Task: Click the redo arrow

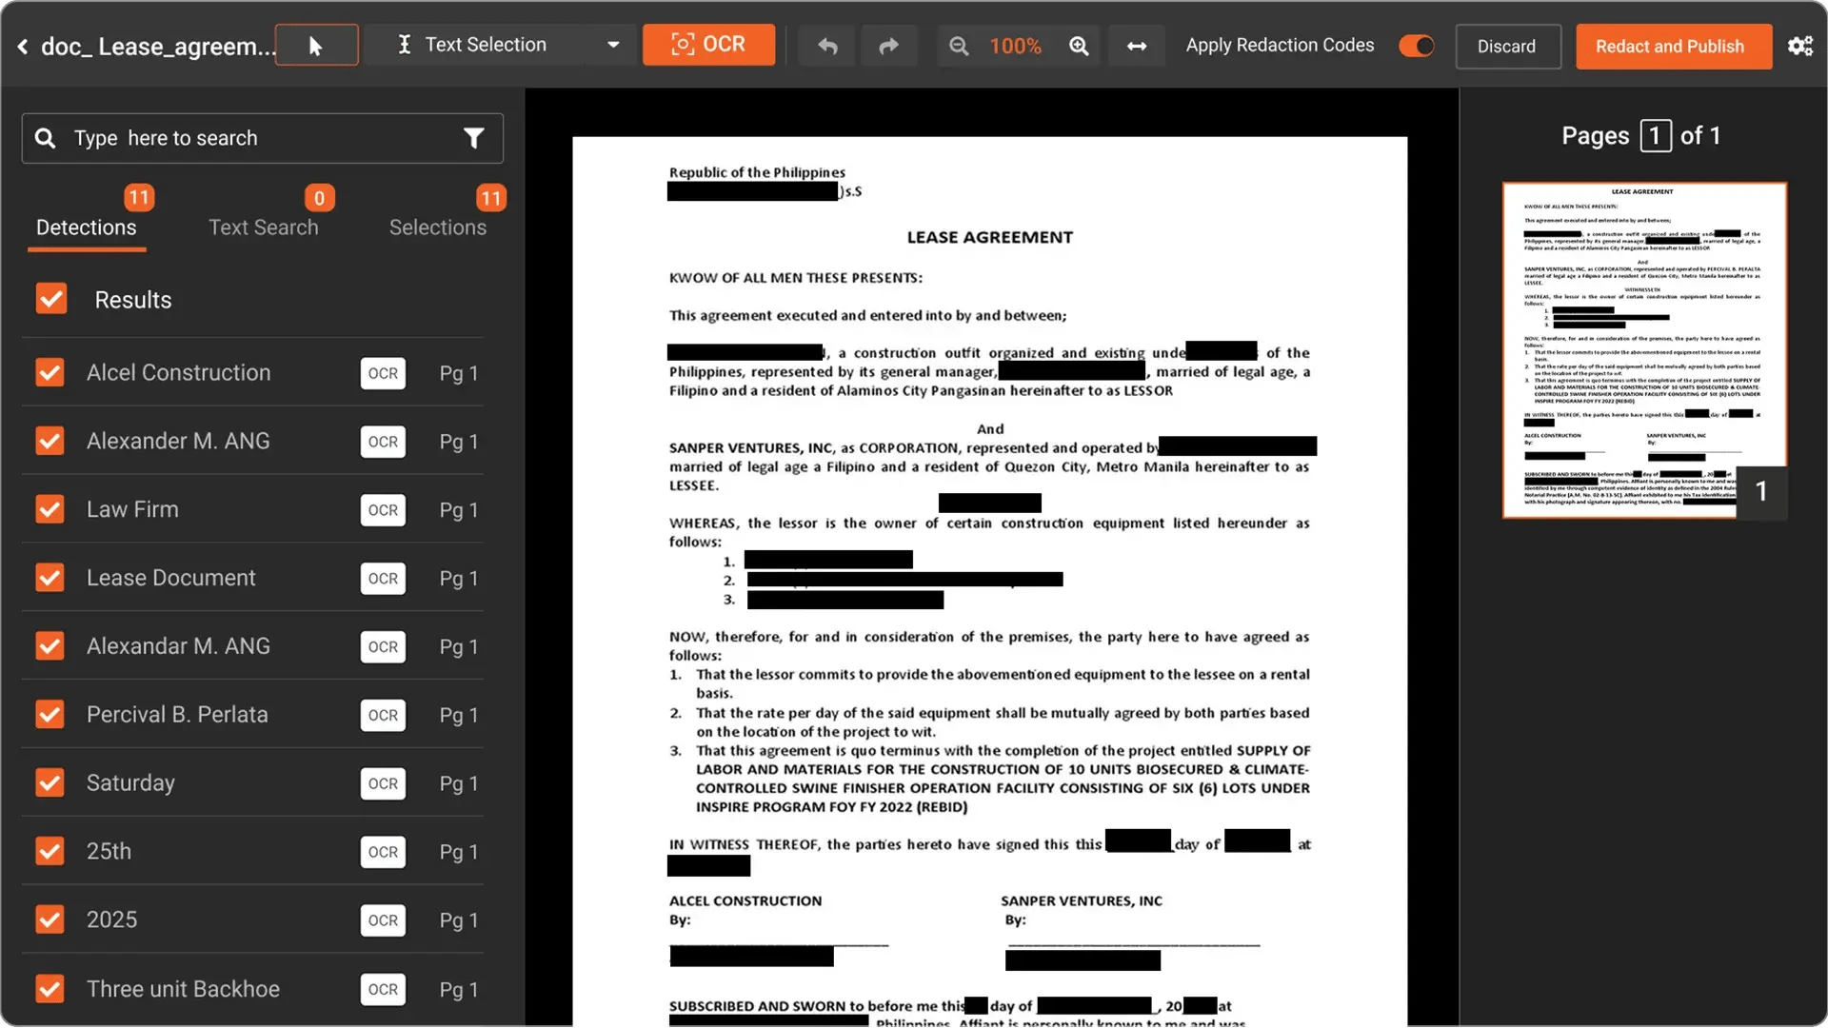Action: 888,46
